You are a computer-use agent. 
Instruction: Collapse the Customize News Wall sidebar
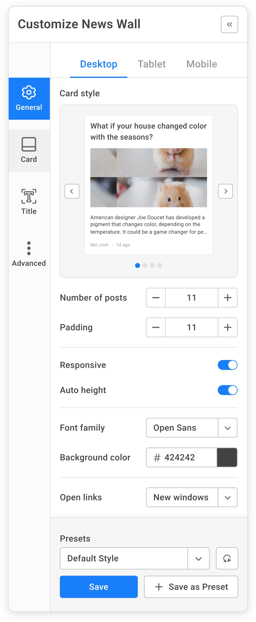(x=229, y=24)
